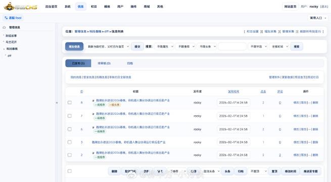Click the 推送至专题 button
Viewport: 331px width, 182px height.
310,171
